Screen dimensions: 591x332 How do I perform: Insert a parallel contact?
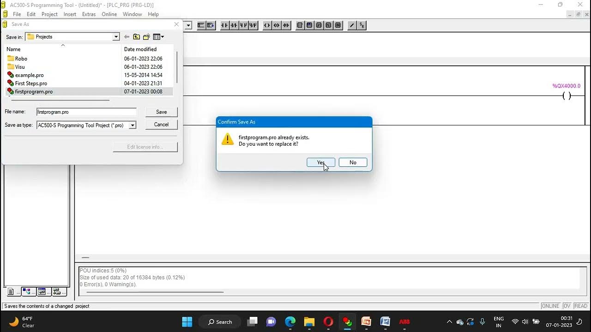tap(243, 25)
